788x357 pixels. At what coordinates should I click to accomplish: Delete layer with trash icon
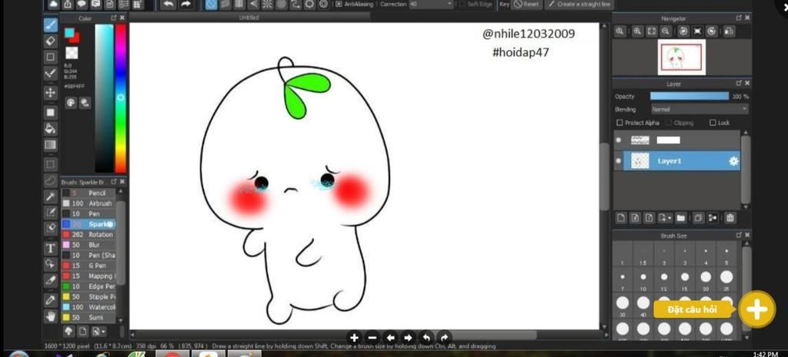[x=730, y=218]
